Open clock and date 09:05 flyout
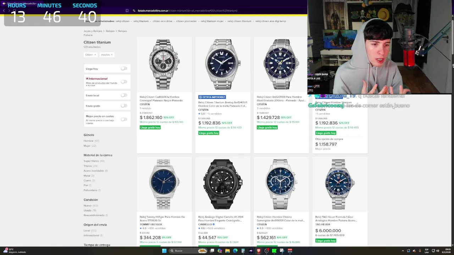Screen dimensions: 454x255 [x=447, y=251]
